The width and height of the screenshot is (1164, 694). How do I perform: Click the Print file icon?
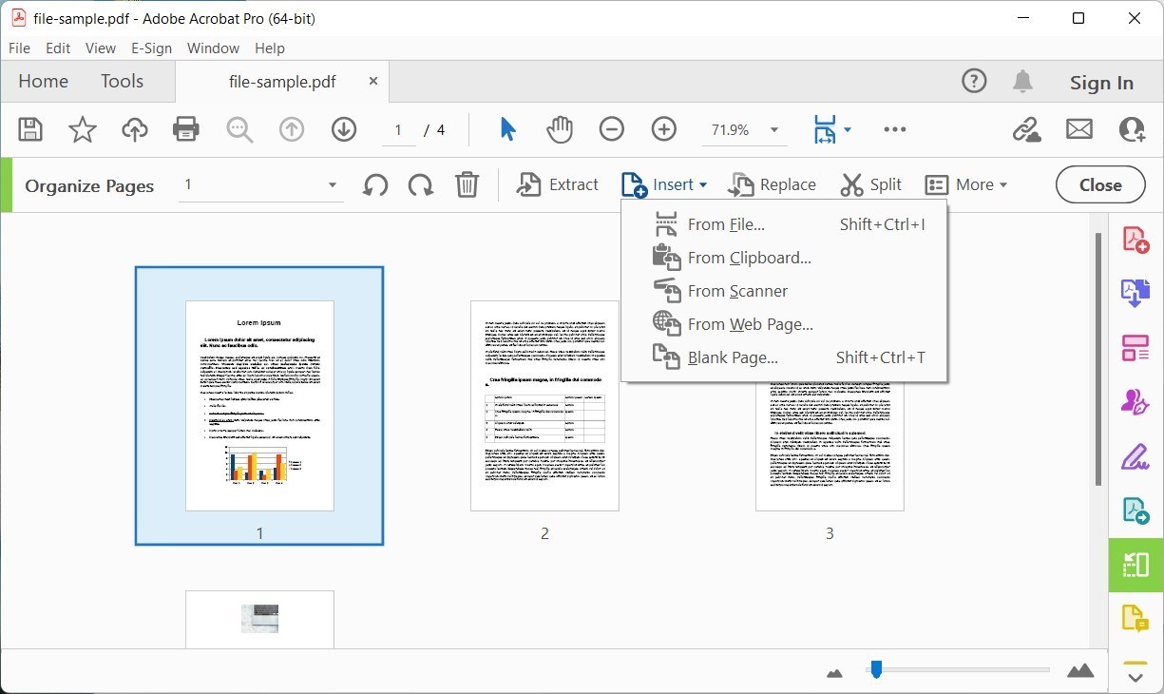coord(186,130)
